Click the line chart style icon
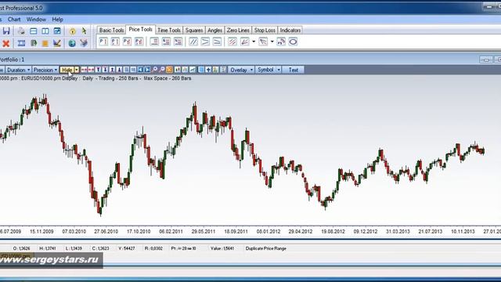501x282 pixels. pos(193,70)
